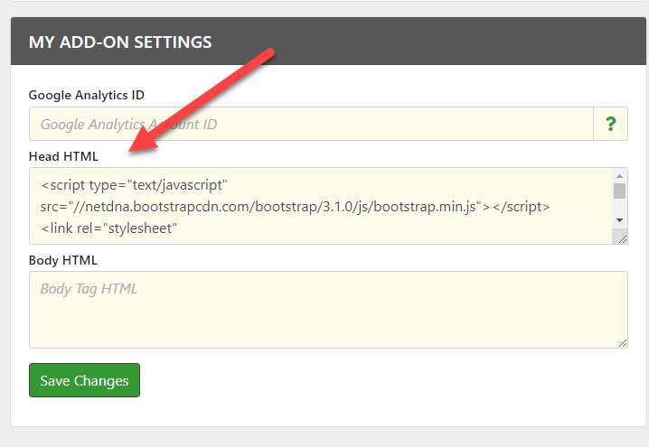This screenshot has width=649, height=447.
Task: Click the MY ADD-ON SETTINGS heading
Action: tap(120, 42)
